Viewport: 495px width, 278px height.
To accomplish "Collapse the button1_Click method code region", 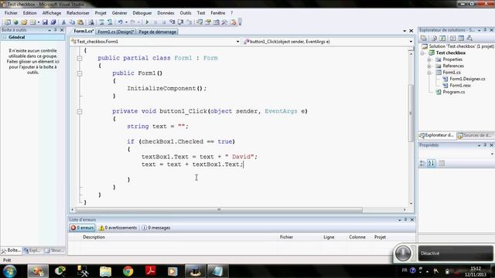I will pos(80,111).
